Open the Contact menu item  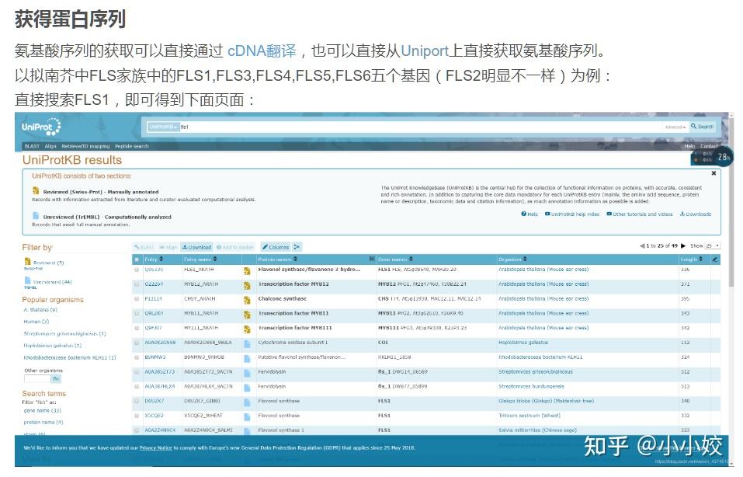coord(708,146)
